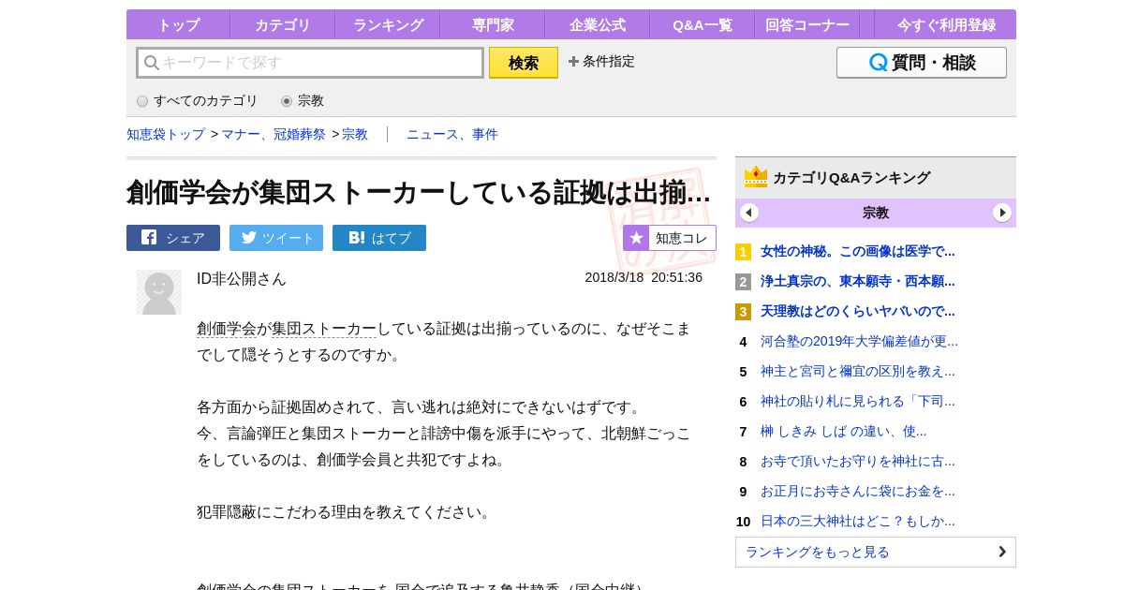Click the ID非公開さん user name
The height and width of the screenshot is (590, 1124).
[242, 279]
